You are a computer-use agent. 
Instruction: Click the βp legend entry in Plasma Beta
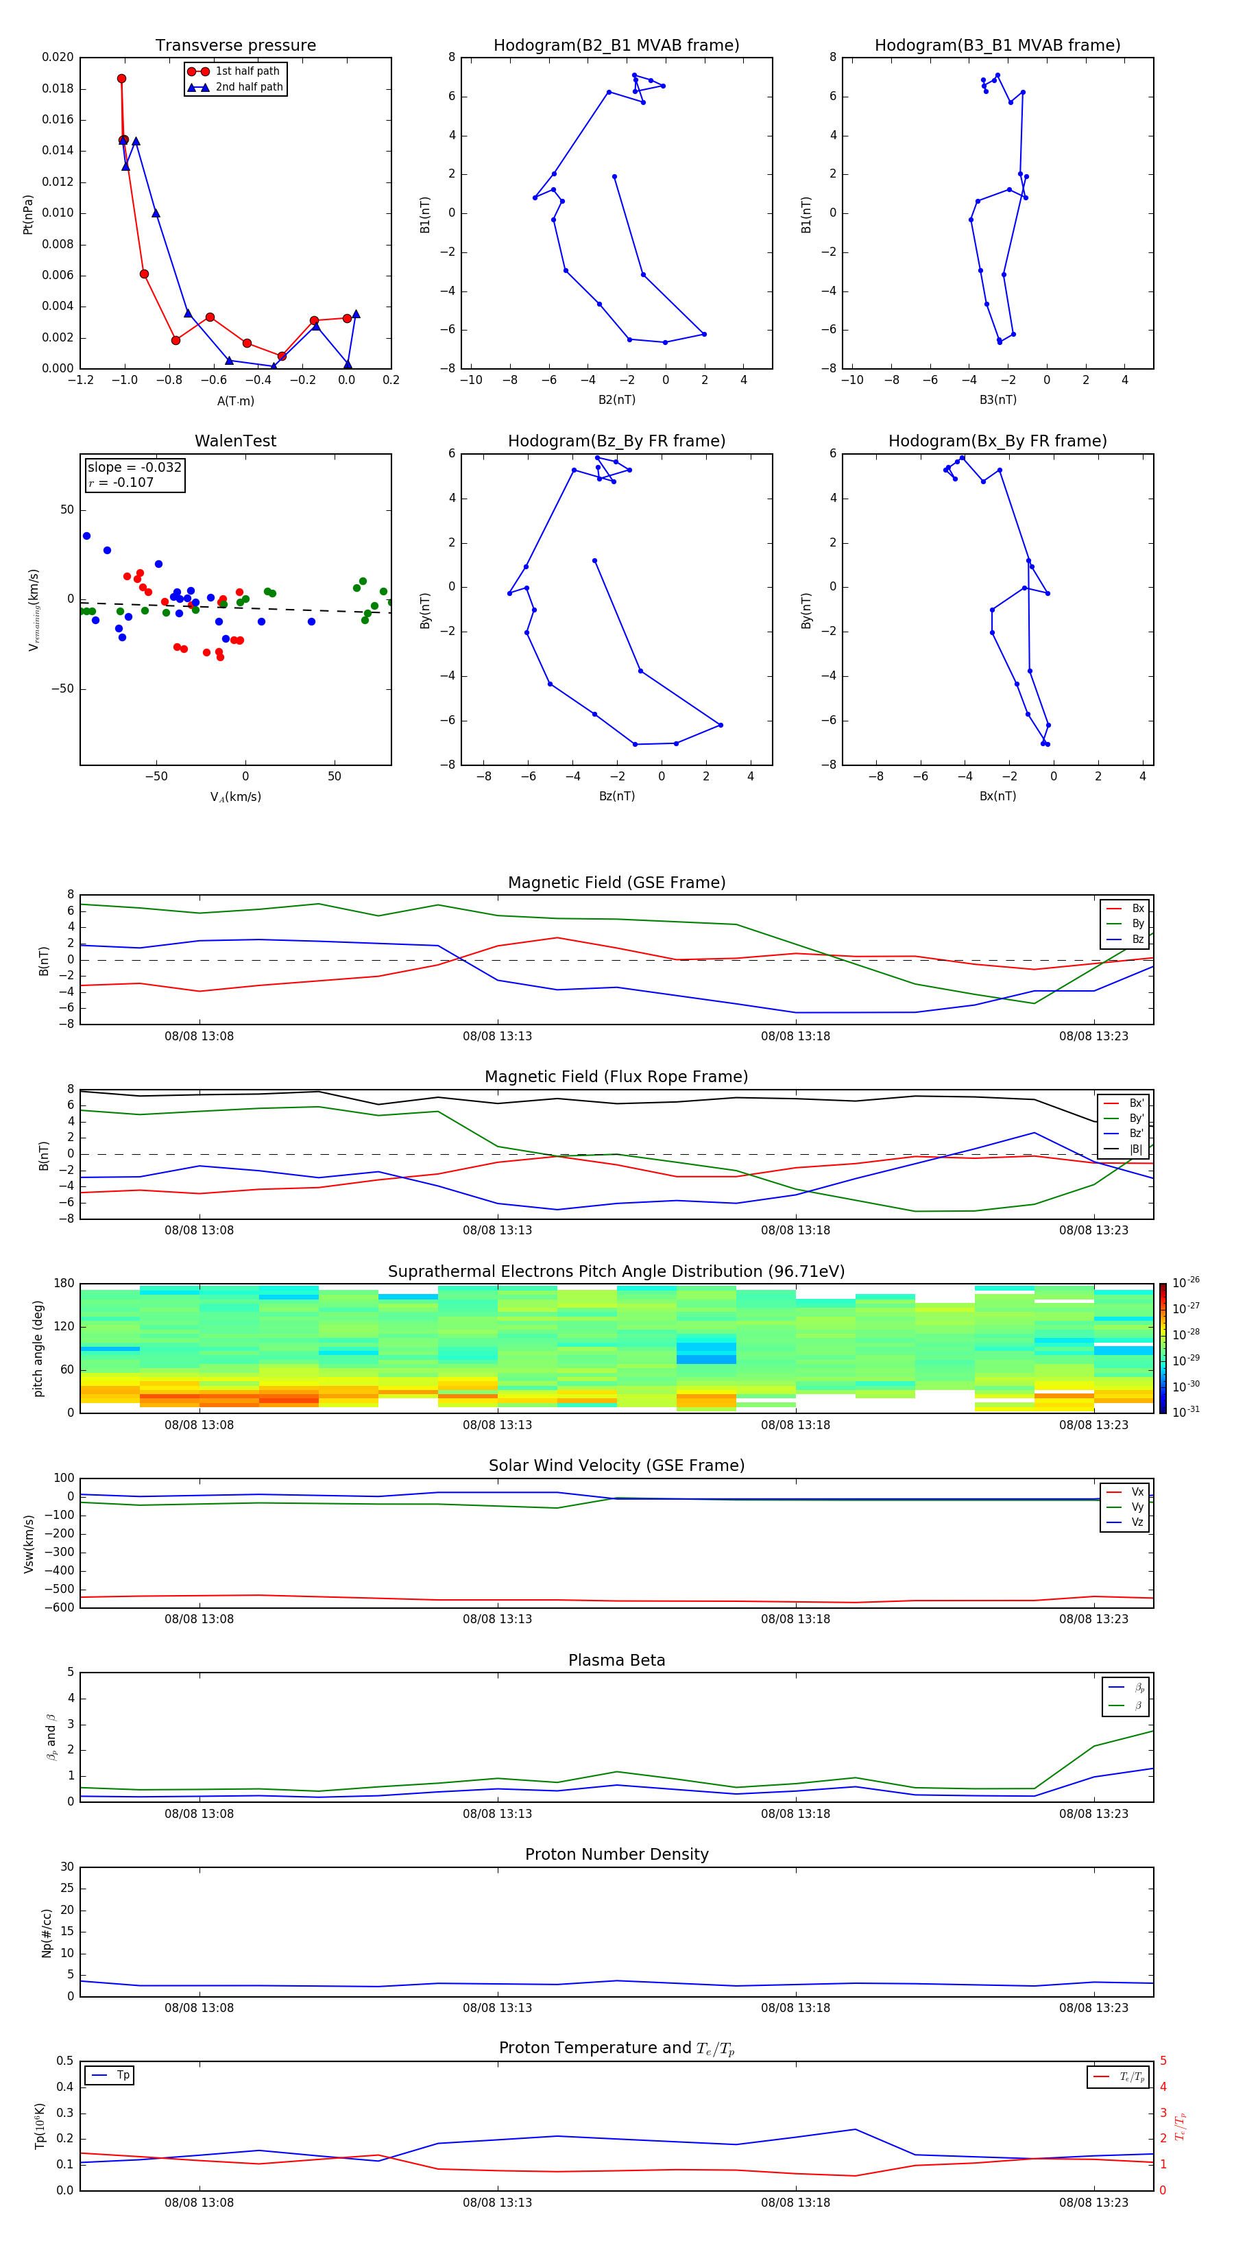[x=1126, y=1688]
